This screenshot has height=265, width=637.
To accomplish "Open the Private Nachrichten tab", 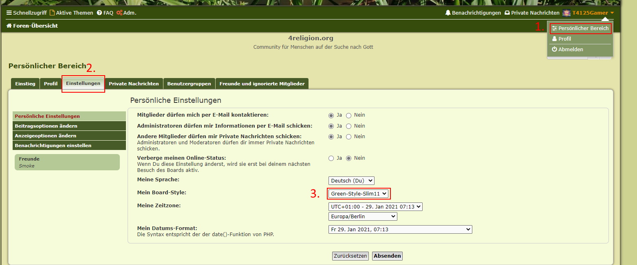I will click(134, 84).
